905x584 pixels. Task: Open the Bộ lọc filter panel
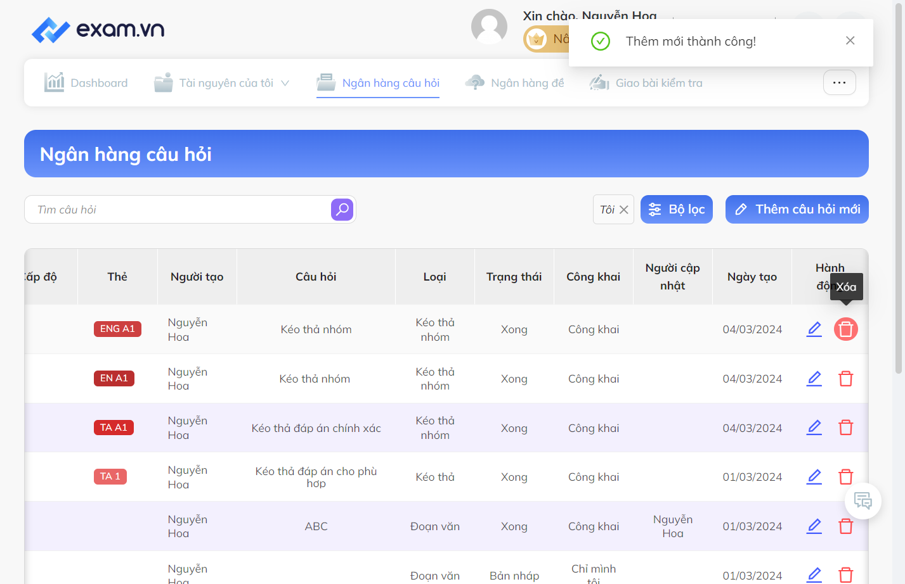[x=677, y=209]
